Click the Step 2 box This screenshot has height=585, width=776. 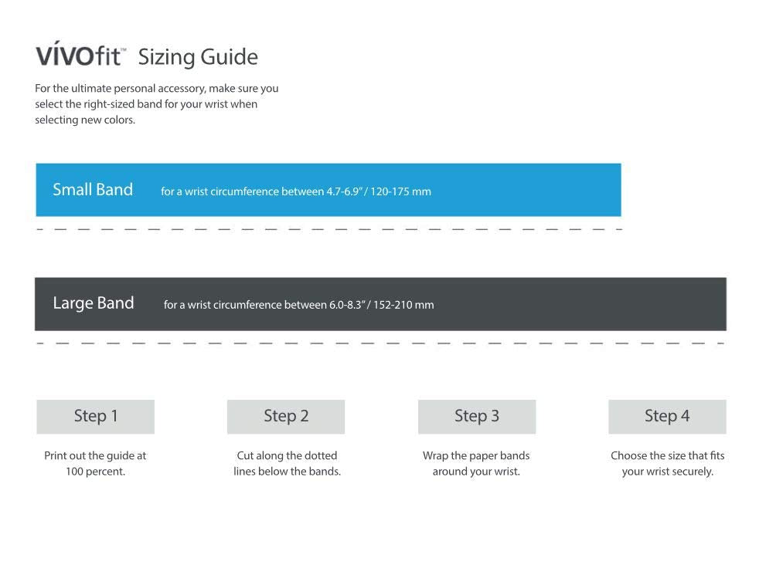pyautogui.click(x=286, y=417)
